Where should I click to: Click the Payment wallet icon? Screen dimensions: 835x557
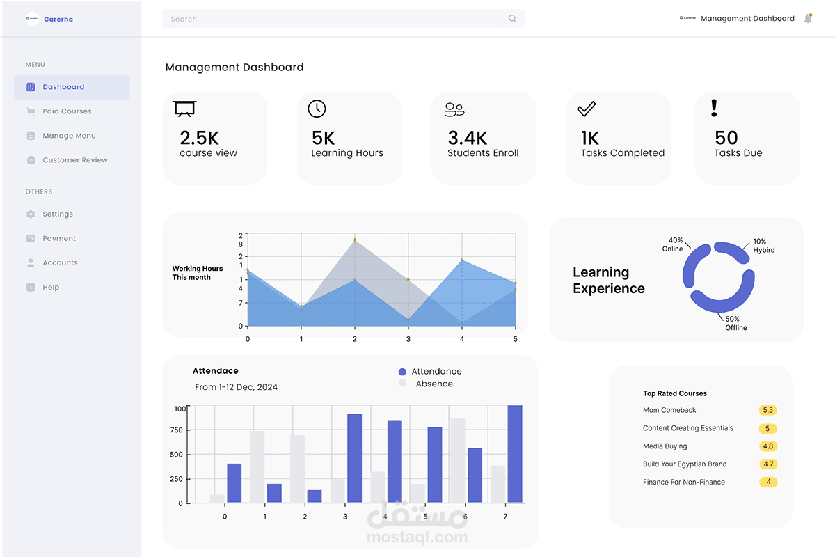tap(31, 238)
